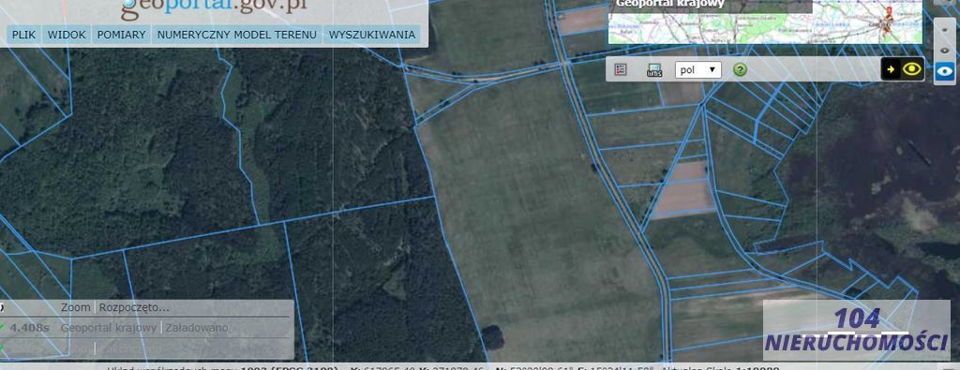
Task: Open the POMIARY measurements menu
Action: [121, 35]
